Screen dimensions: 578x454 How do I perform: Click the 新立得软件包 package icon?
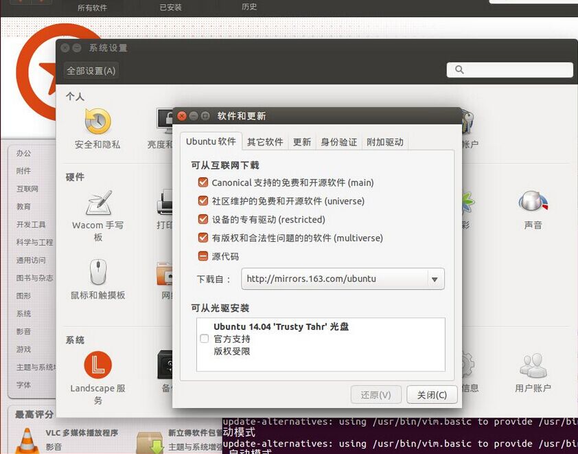pyautogui.click(x=150, y=442)
